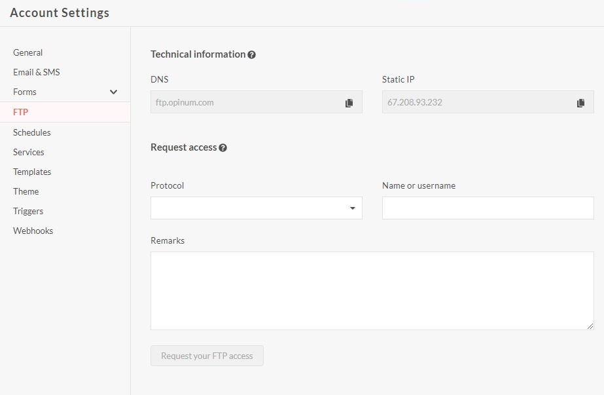The height and width of the screenshot is (395, 604).
Task: Expand the Forms submenu chevron
Action: pos(113,92)
